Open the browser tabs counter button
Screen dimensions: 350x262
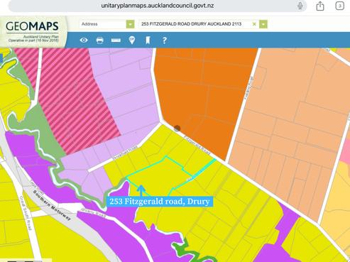(339, 6)
